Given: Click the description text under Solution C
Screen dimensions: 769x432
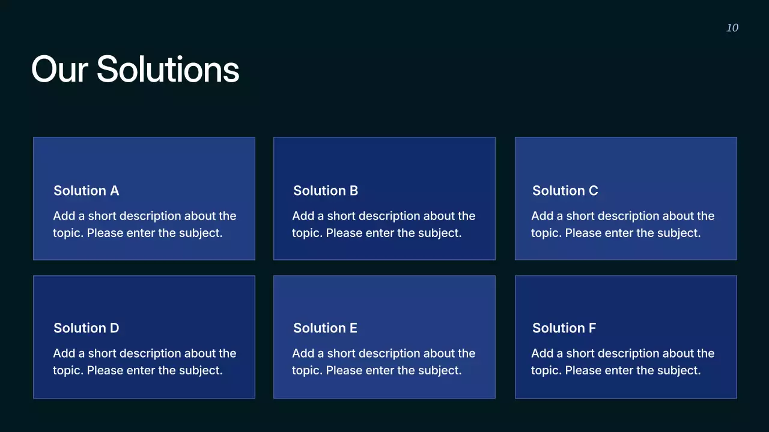Looking at the screenshot, I should pyautogui.click(x=622, y=224).
